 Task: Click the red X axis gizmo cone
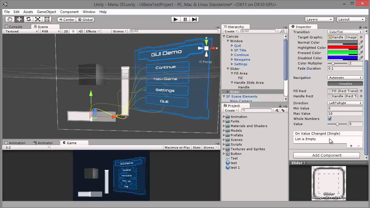pyautogui.click(x=212, y=48)
